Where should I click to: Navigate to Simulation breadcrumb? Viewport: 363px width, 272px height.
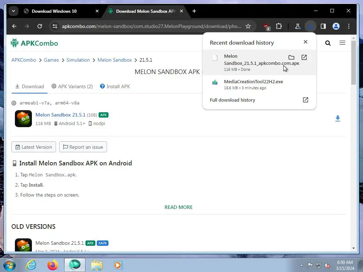78,60
